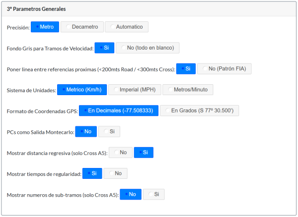Set precision to Automatico
This screenshot has width=298, height=217.
(x=127, y=27)
